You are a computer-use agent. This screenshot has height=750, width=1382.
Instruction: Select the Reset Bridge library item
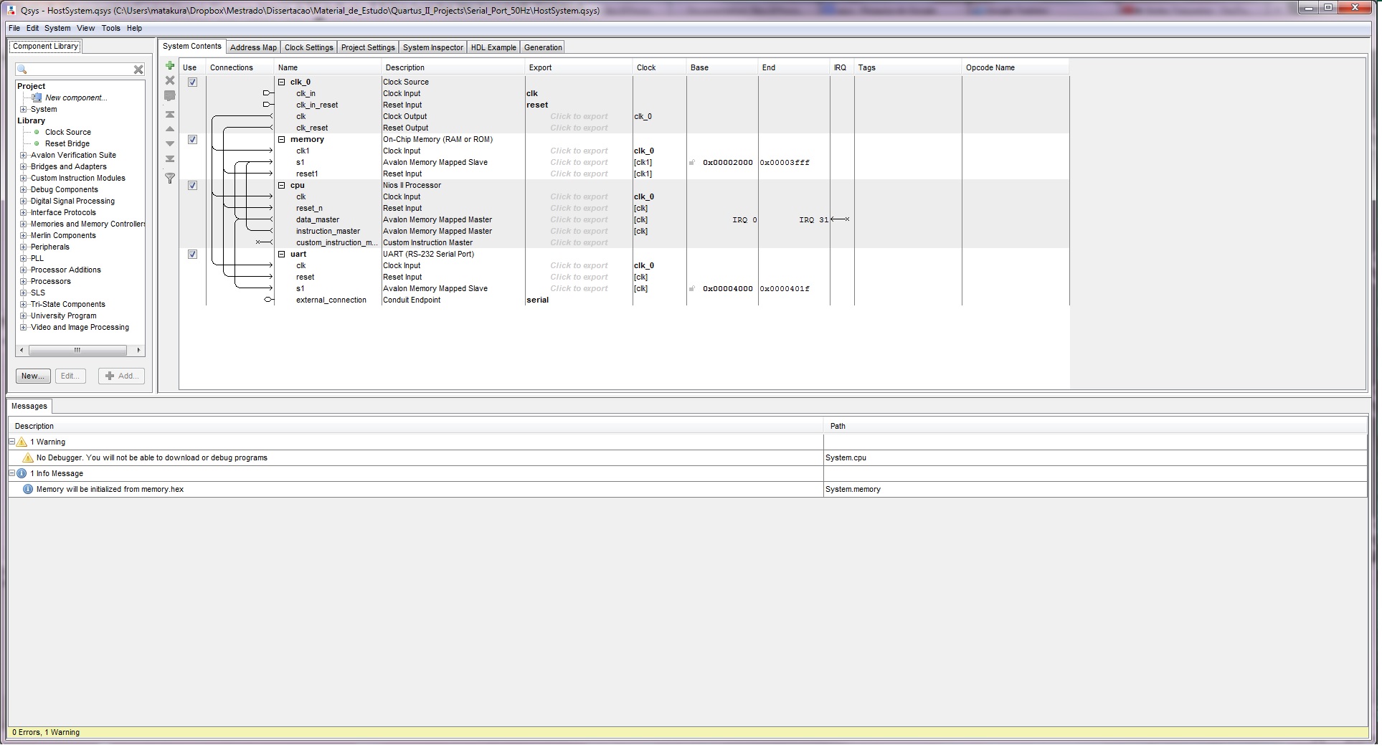[67, 143]
